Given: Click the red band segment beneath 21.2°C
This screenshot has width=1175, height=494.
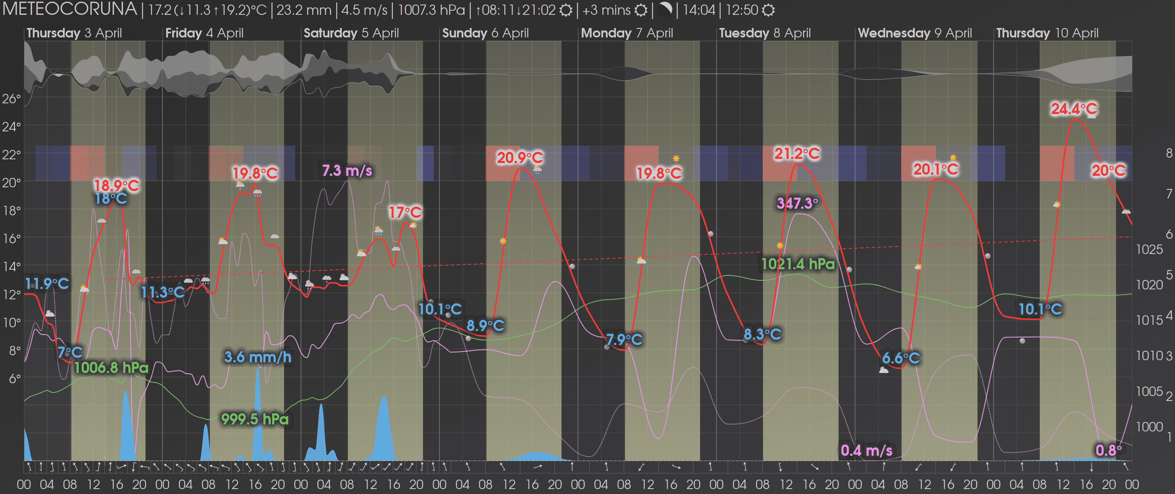Looking at the screenshot, I should pyautogui.click(x=779, y=173).
